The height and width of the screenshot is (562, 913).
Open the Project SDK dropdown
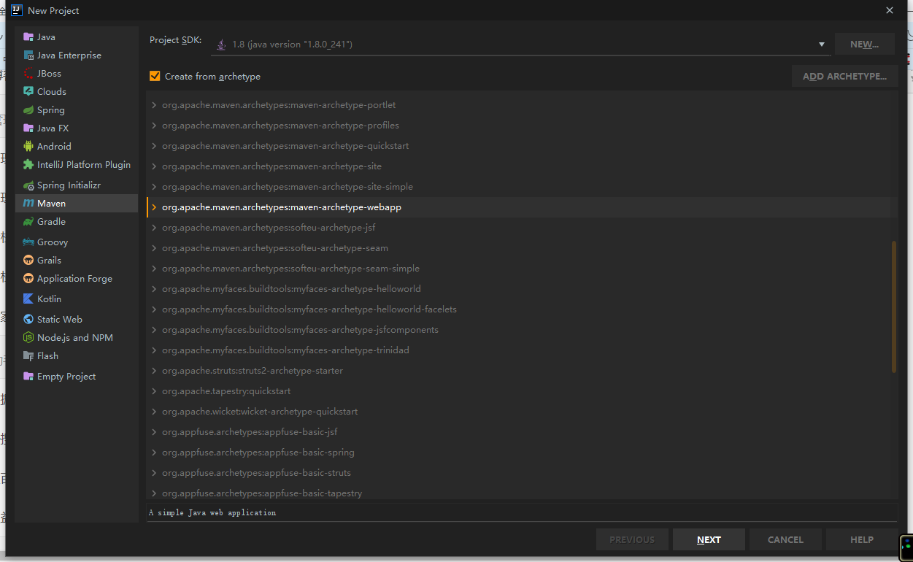tap(820, 44)
